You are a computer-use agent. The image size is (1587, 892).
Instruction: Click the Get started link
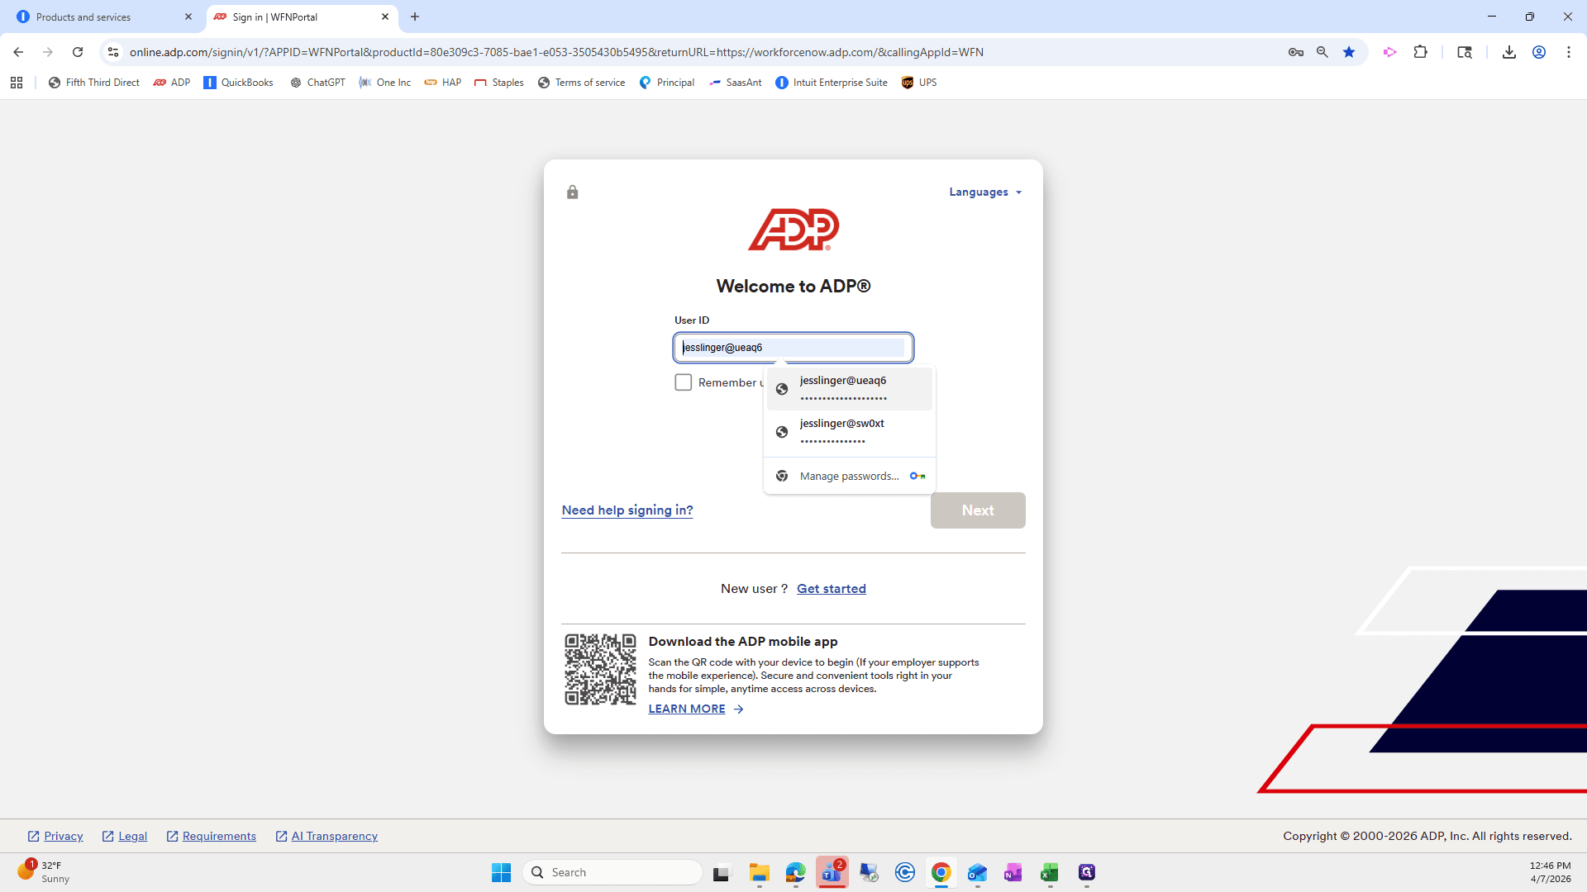coord(831,588)
